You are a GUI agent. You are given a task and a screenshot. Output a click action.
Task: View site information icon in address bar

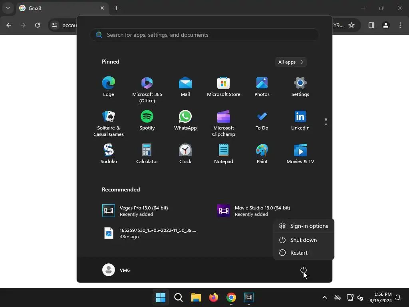[55, 25]
